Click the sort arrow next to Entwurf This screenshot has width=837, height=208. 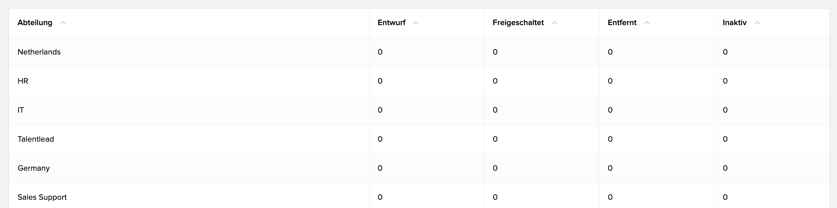pyautogui.click(x=416, y=23)
